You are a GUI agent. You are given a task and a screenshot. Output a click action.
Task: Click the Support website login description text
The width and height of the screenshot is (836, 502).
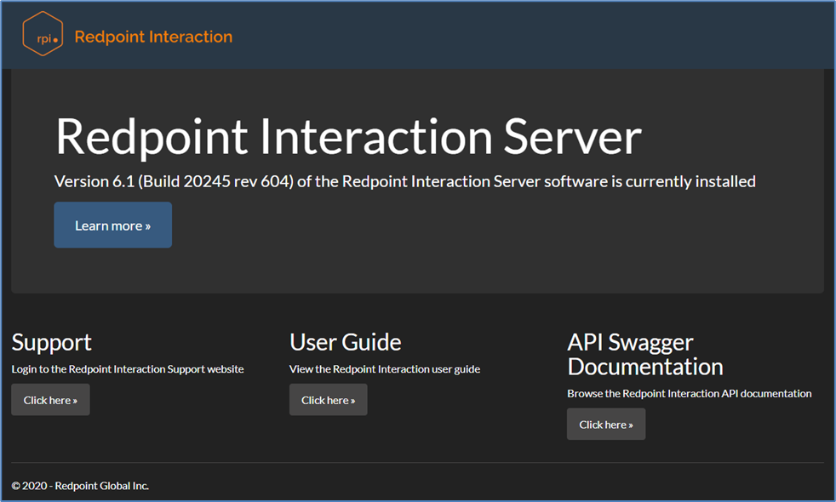(x=128, y=369)
